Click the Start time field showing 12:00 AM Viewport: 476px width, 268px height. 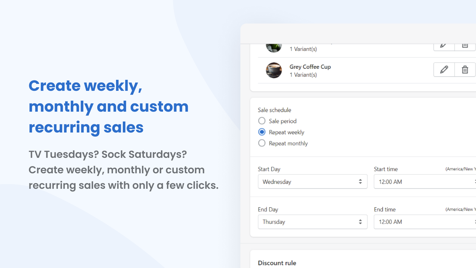coord(422,182)
